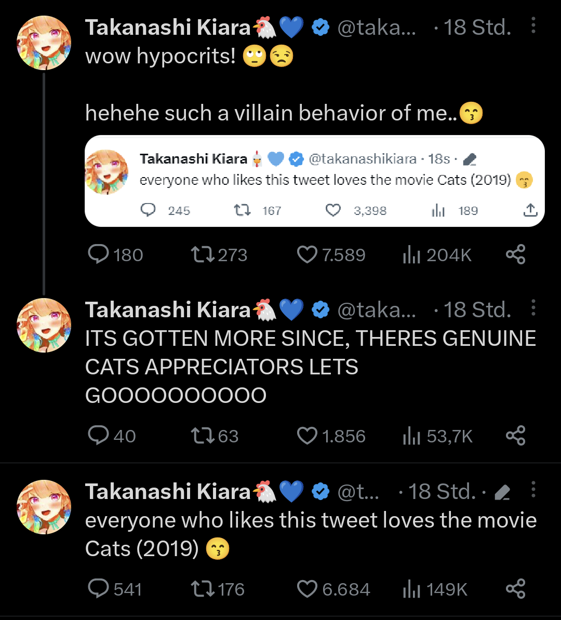
Task: Open Takanashi Kiara's avatar on the top tweet
Action: [44, 43]
